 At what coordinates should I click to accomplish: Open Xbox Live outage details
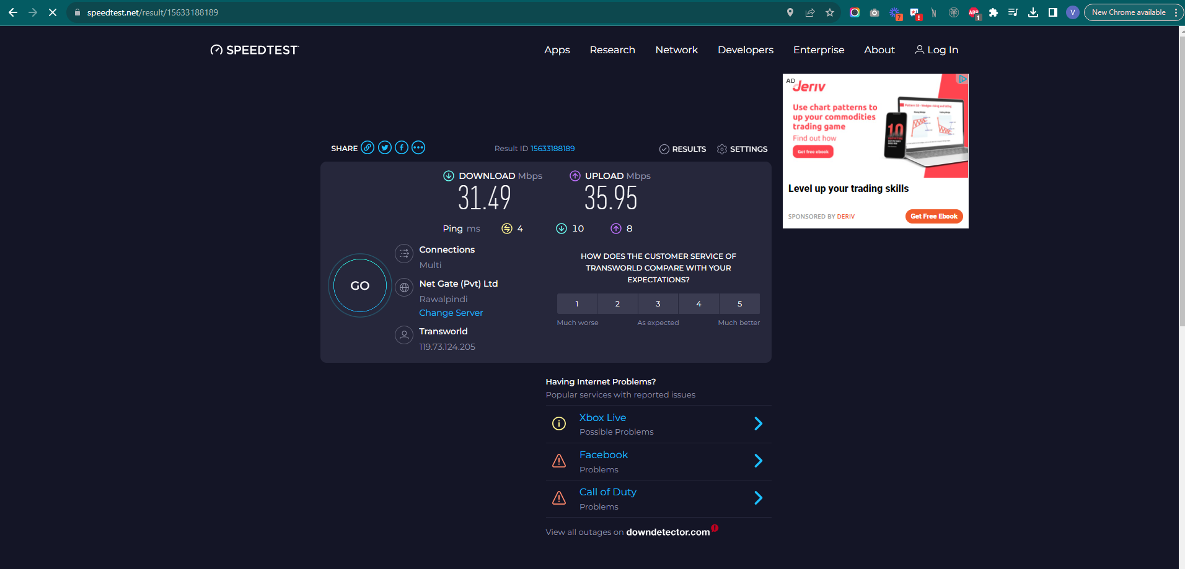click(x=602, y=418)
